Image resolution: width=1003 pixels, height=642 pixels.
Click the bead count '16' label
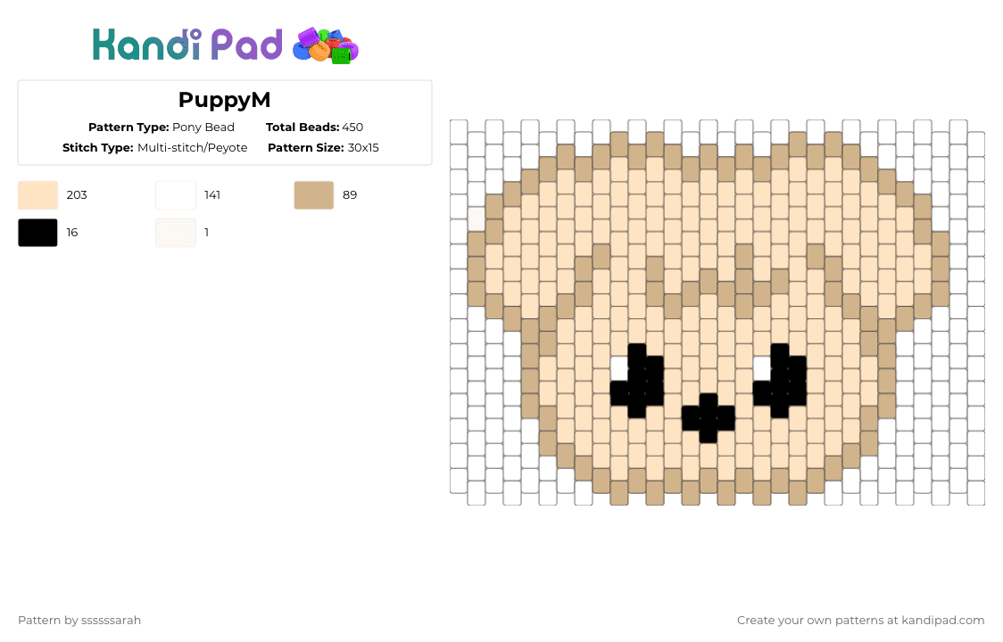(72, 233)
